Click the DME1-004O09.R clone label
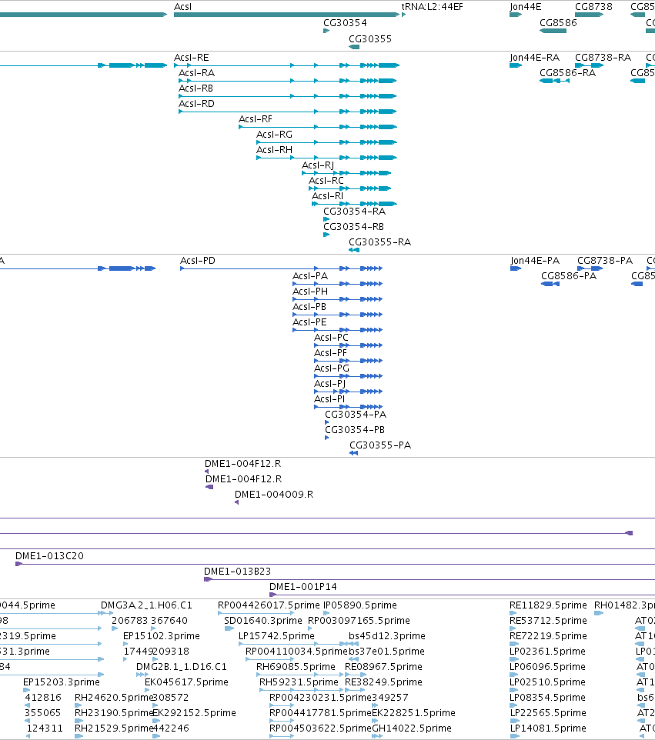Screen dimensions: 655x740 (274, 494)
